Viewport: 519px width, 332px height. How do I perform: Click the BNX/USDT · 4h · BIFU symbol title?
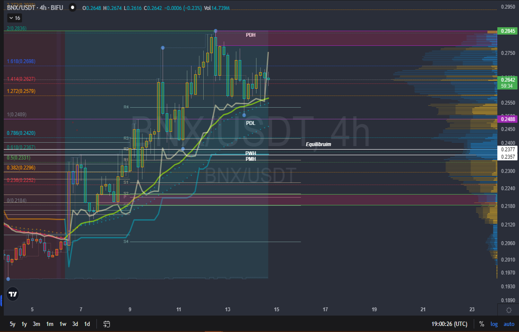click(36, 8)
